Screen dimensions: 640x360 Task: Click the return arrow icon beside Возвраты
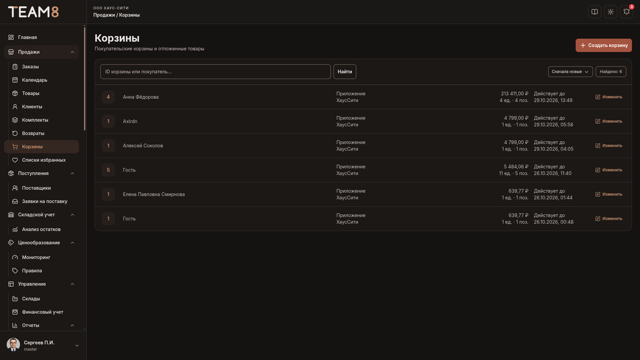click(x=15, y=133)
